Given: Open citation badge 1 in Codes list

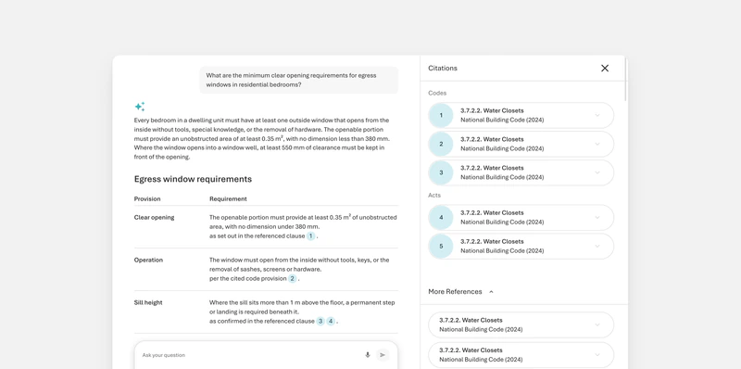Looking at the screenshot, I should point(441,116).
